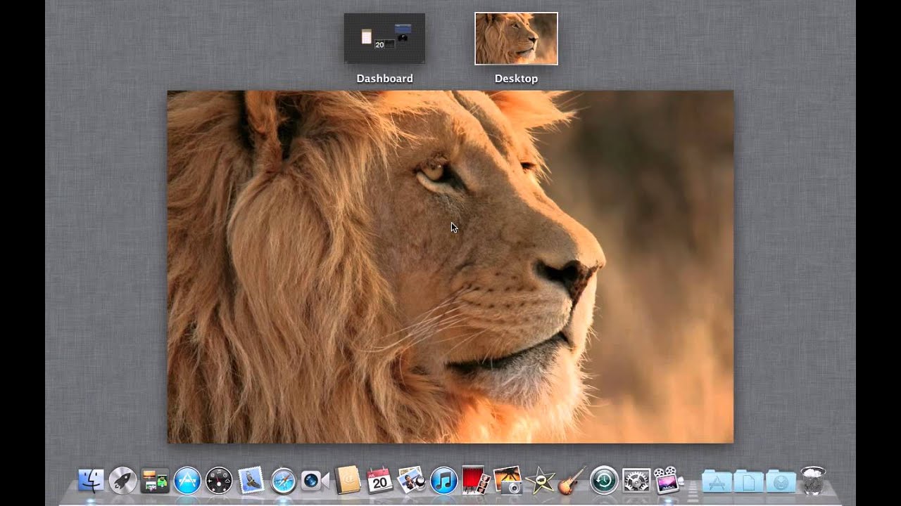The image size is (901, 506).
Task: Click the "Desktop" label text
Action: pyautogui.click(x=516, y=79)
